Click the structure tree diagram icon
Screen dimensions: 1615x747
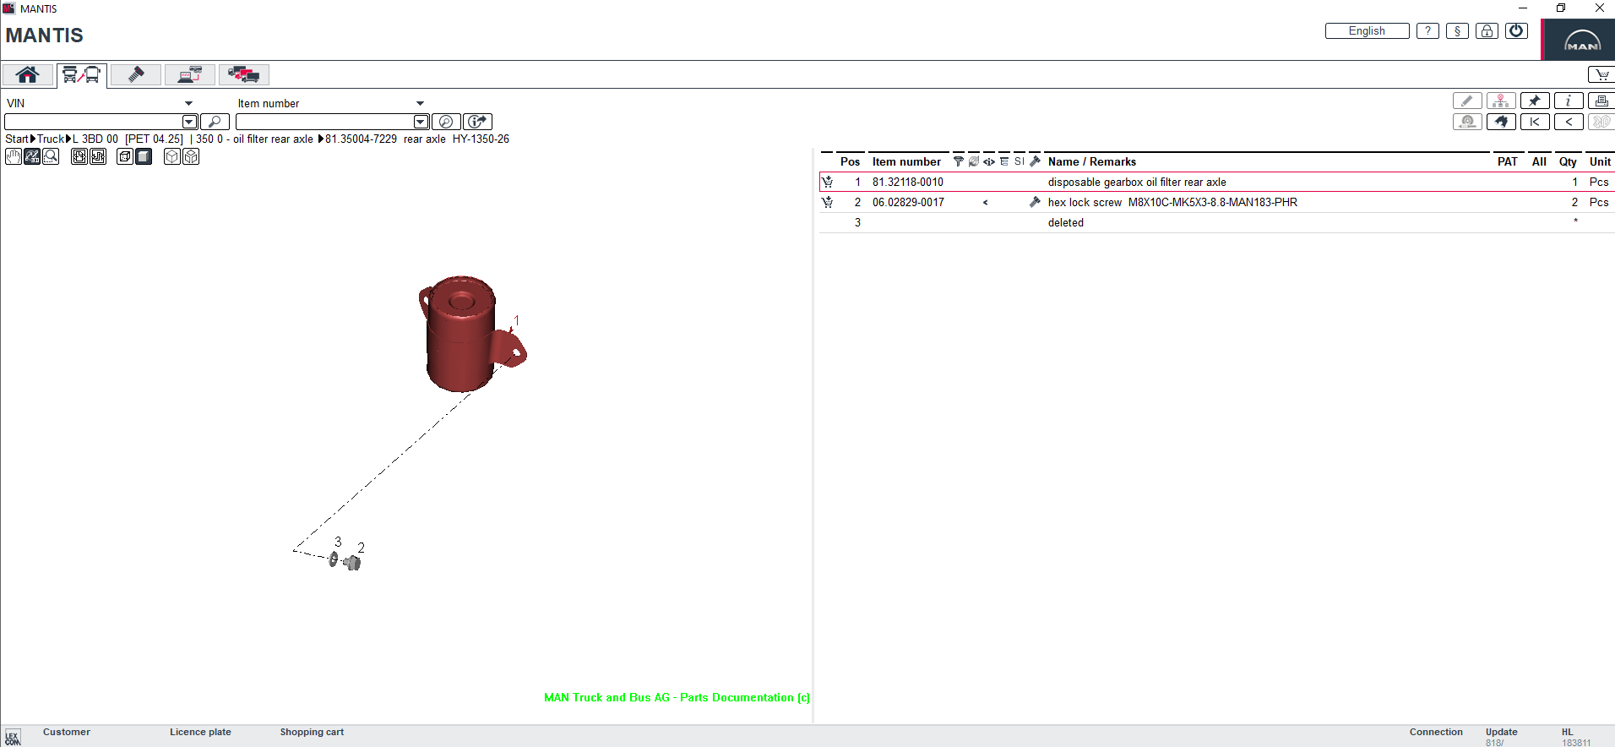tap(1501, 101)
